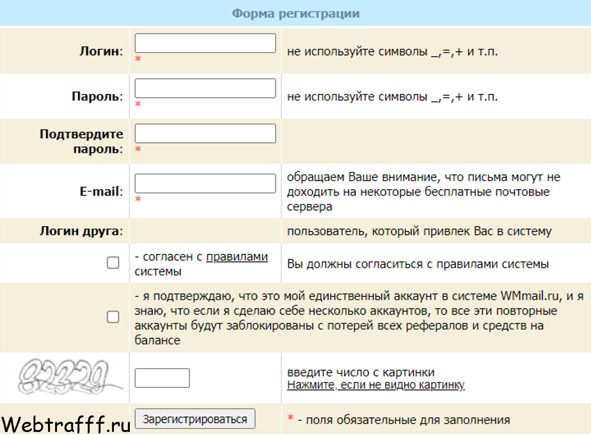Tick the single-account confirmation checkbox
The image size is (591, 434).
coord(113,317)
